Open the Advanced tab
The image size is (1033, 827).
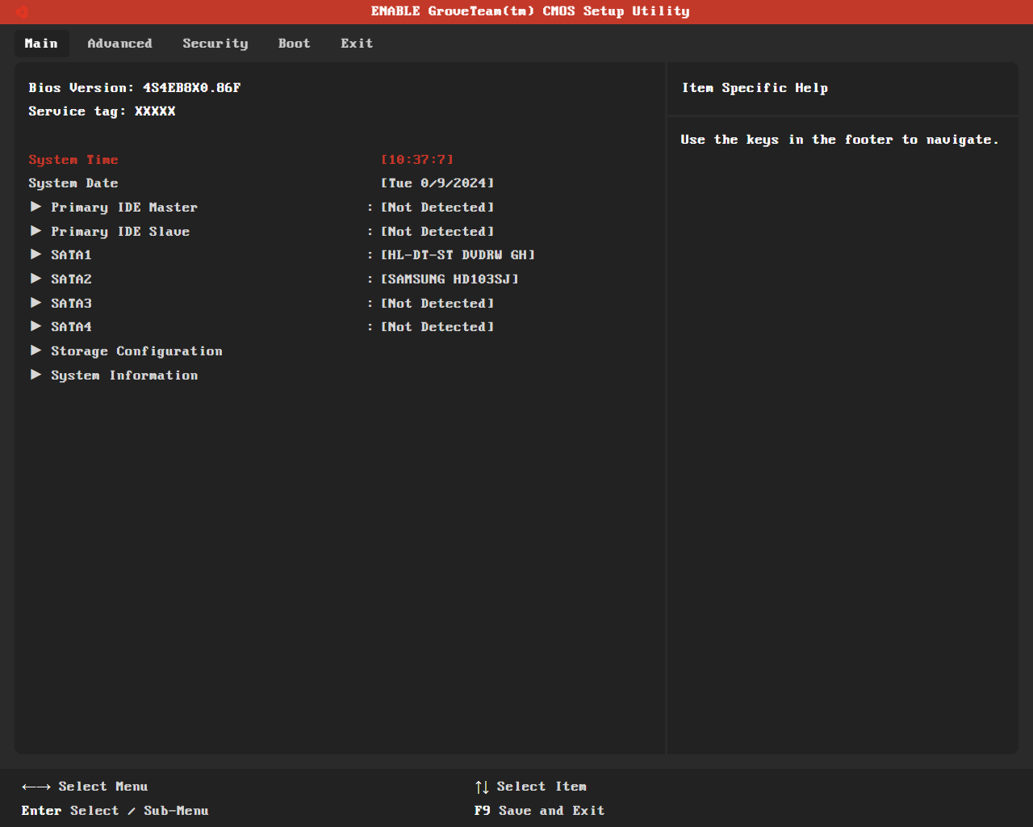click(x=119, y=44)
